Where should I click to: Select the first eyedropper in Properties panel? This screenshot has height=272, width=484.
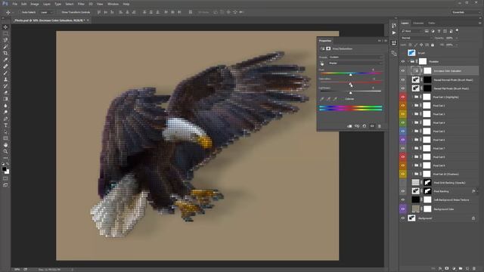[x=322, y=99]
